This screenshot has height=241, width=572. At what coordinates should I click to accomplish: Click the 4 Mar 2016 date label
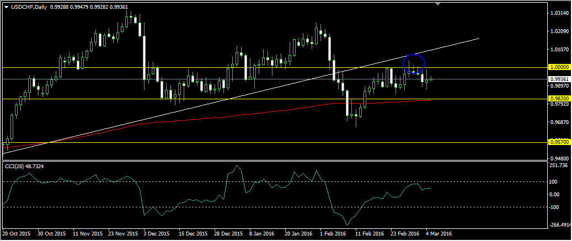click(438, 233)
